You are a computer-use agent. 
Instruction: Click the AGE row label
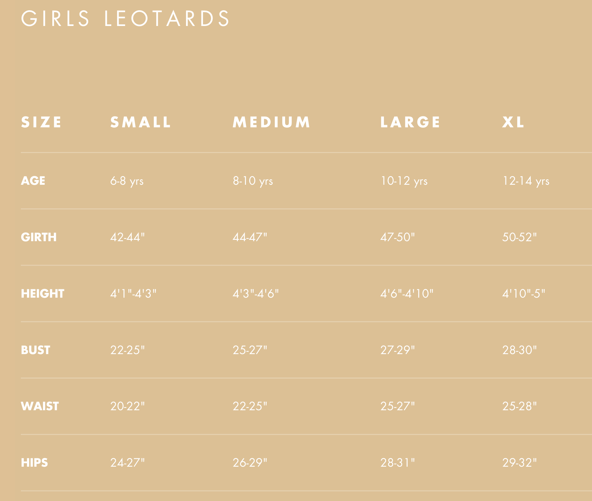[33, 181]
